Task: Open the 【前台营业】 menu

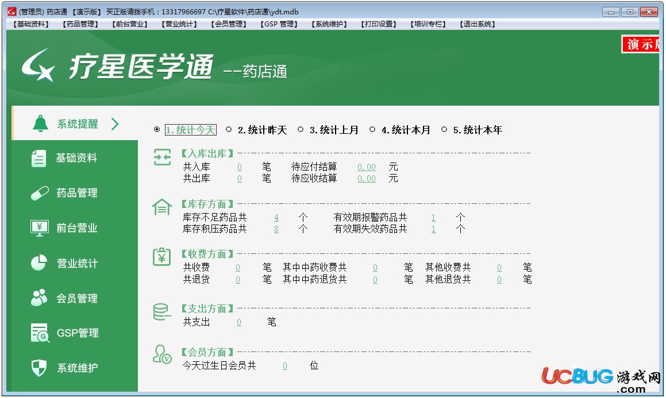Action: pos(129,24)
